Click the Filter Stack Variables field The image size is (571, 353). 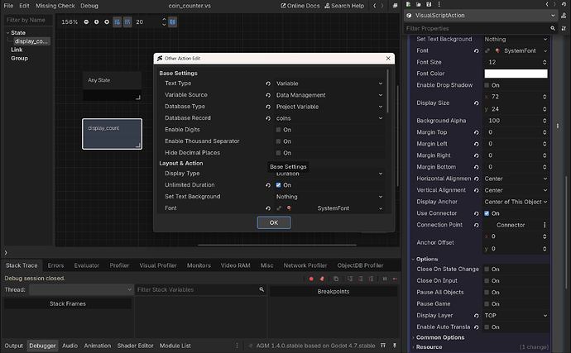tap(200, 289)
